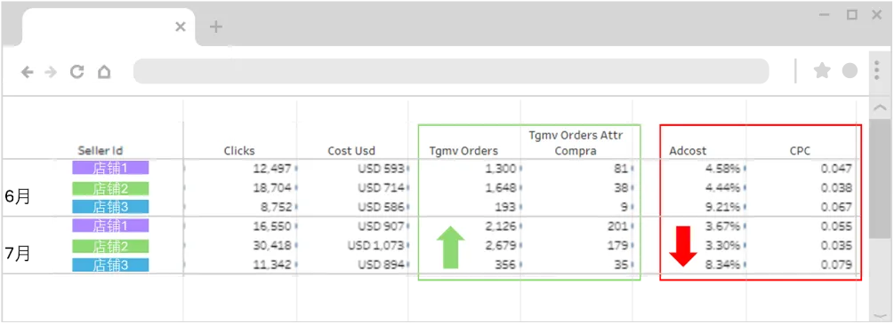Click Adcost value 8.34%
Screen dimensions: 894x332
722,265
